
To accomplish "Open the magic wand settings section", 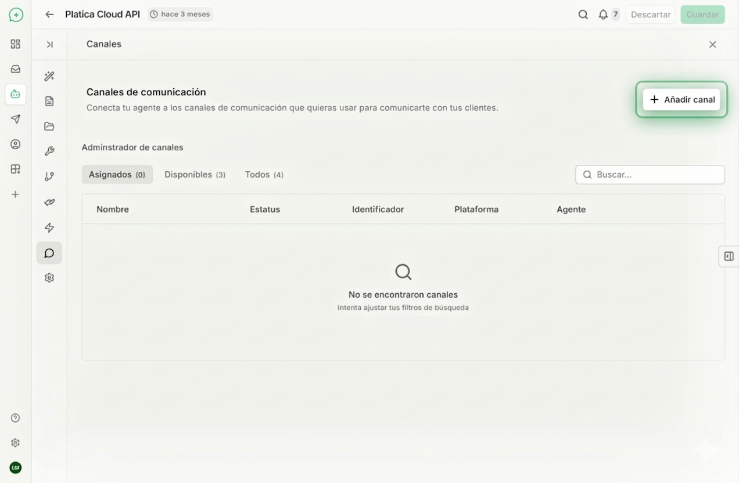I will 49,76.
